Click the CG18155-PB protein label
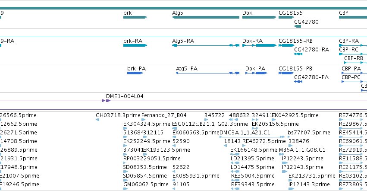Image resolution: width=367 pixels, height=191 pixels. pos(295,69)
